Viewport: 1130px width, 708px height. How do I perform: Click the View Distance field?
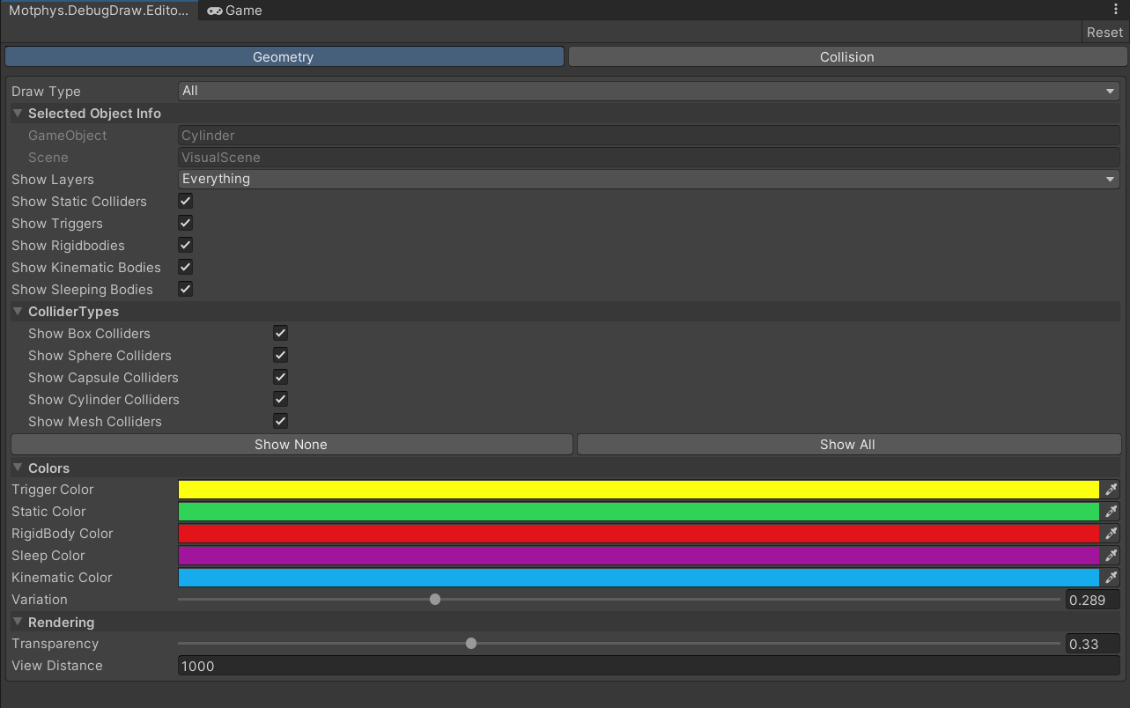pos(648,666)
